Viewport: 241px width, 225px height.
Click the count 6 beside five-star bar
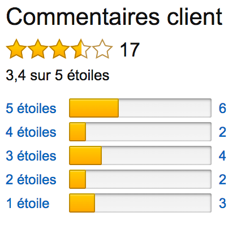coord(222,109)
